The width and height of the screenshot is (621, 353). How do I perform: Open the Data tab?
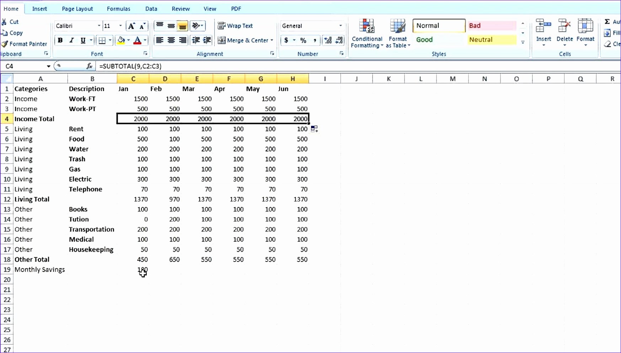pos(151,9)
